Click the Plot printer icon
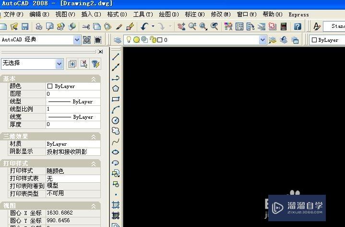Screen dimensions: 345x227 [39, 26]
